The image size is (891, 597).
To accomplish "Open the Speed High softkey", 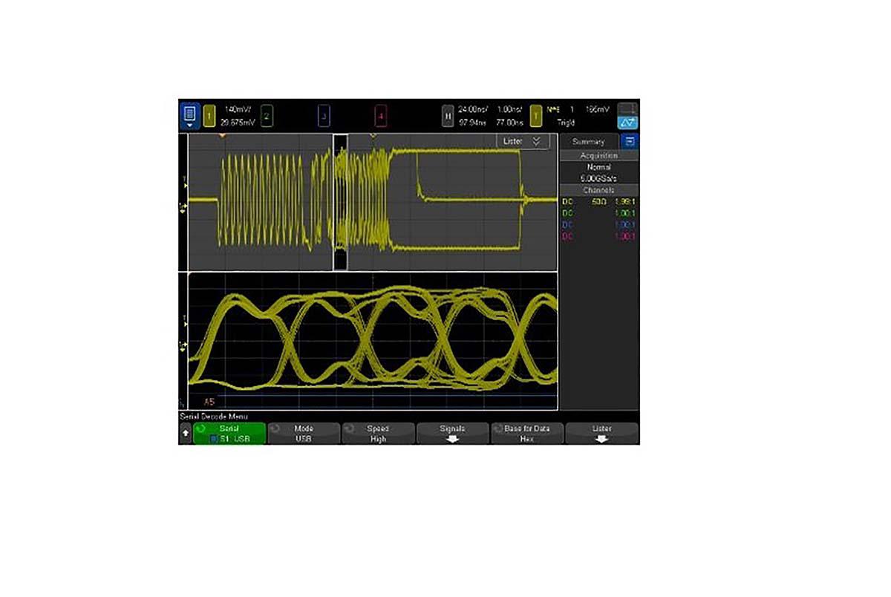I will pyautogui.click(x=378, y=434).
